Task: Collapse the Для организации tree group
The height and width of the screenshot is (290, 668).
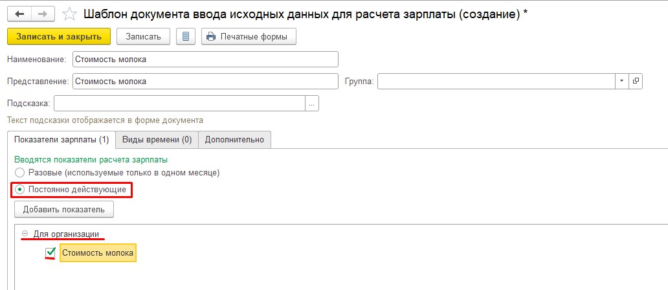Action: pyautogui.click(x=25, y=234)
